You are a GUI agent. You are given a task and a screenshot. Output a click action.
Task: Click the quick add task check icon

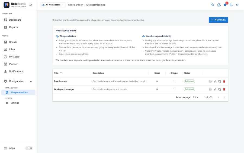219,5
